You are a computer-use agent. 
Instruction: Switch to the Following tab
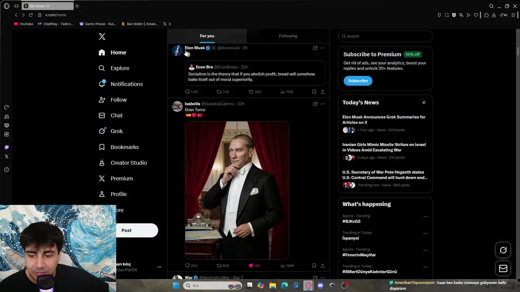pos(288,36)
